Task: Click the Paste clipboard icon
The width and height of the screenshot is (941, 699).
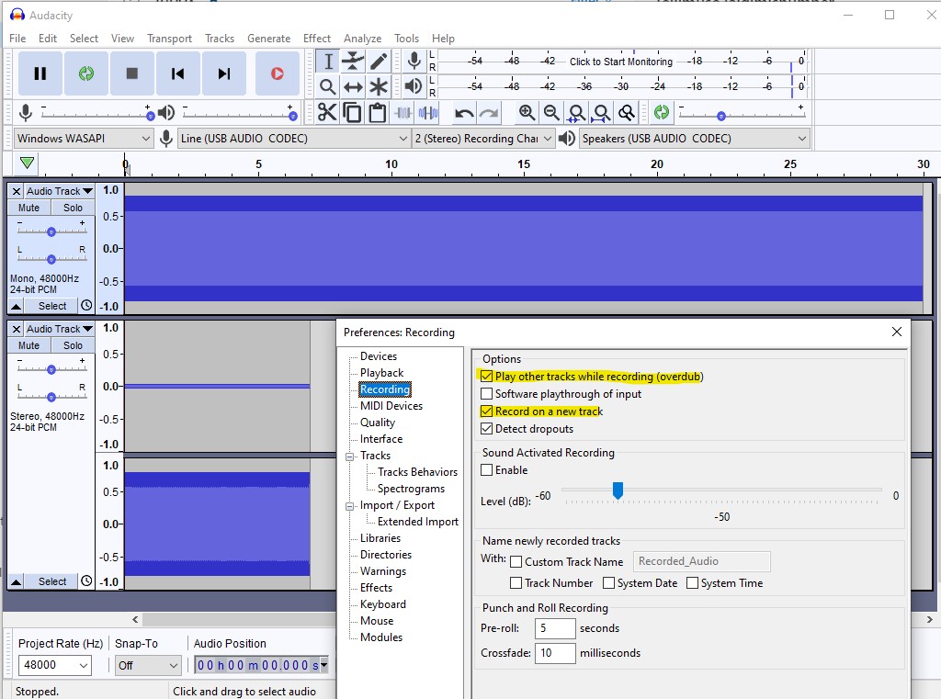Action: 378,112
